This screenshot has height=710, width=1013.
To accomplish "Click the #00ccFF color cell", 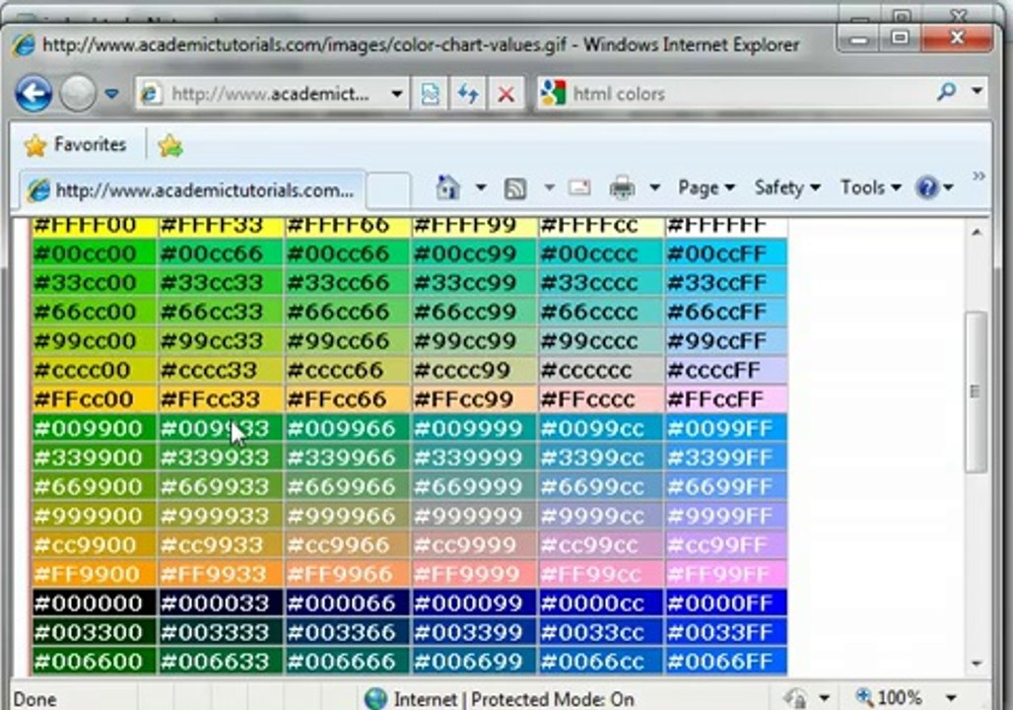I will tap(726, 253).
